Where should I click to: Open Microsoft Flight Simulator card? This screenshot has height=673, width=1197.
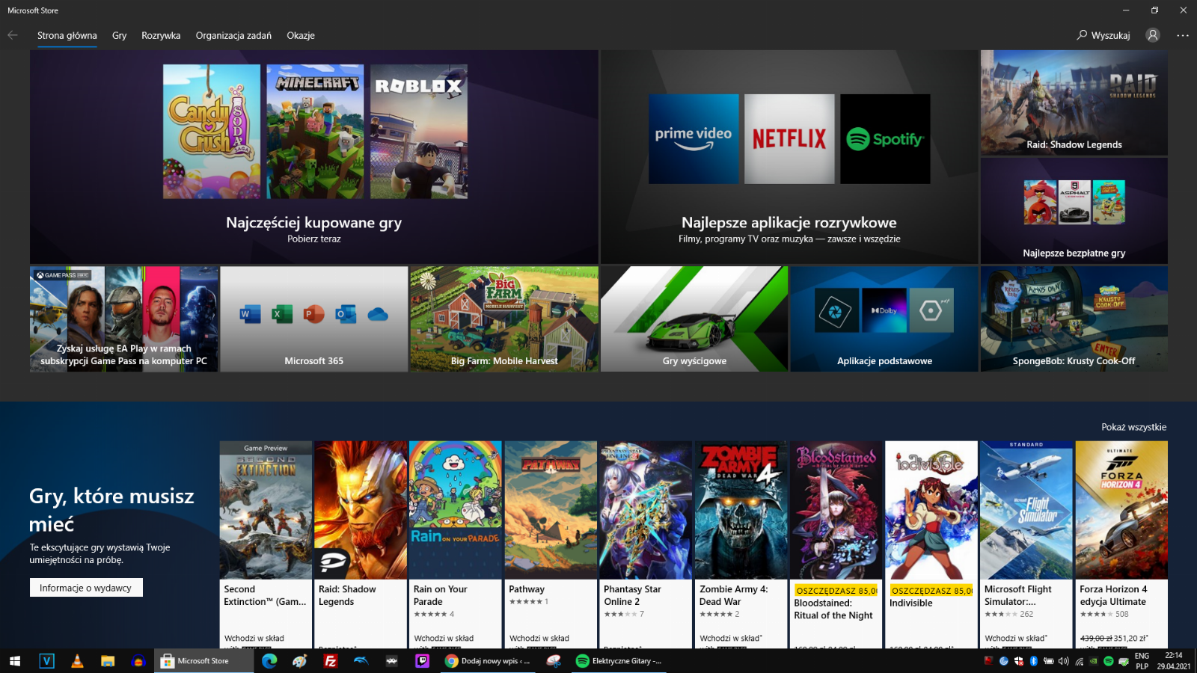pos(1026,544)
